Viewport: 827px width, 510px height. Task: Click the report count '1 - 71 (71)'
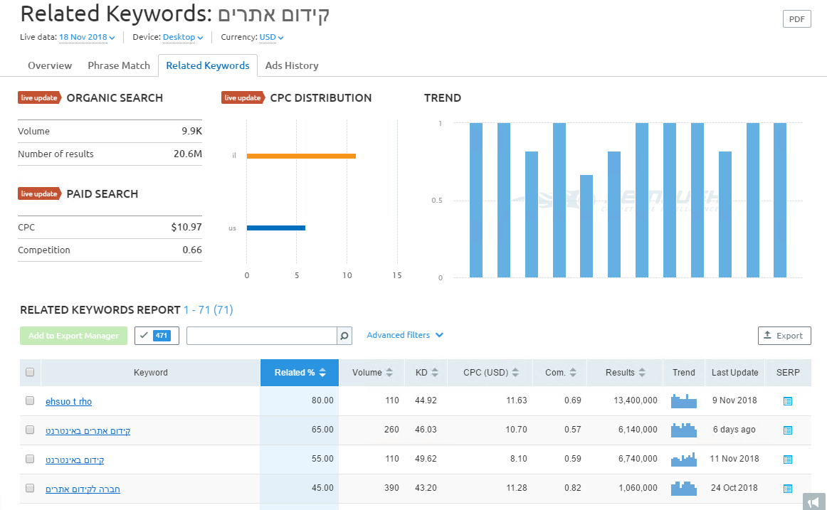[209, 310]
